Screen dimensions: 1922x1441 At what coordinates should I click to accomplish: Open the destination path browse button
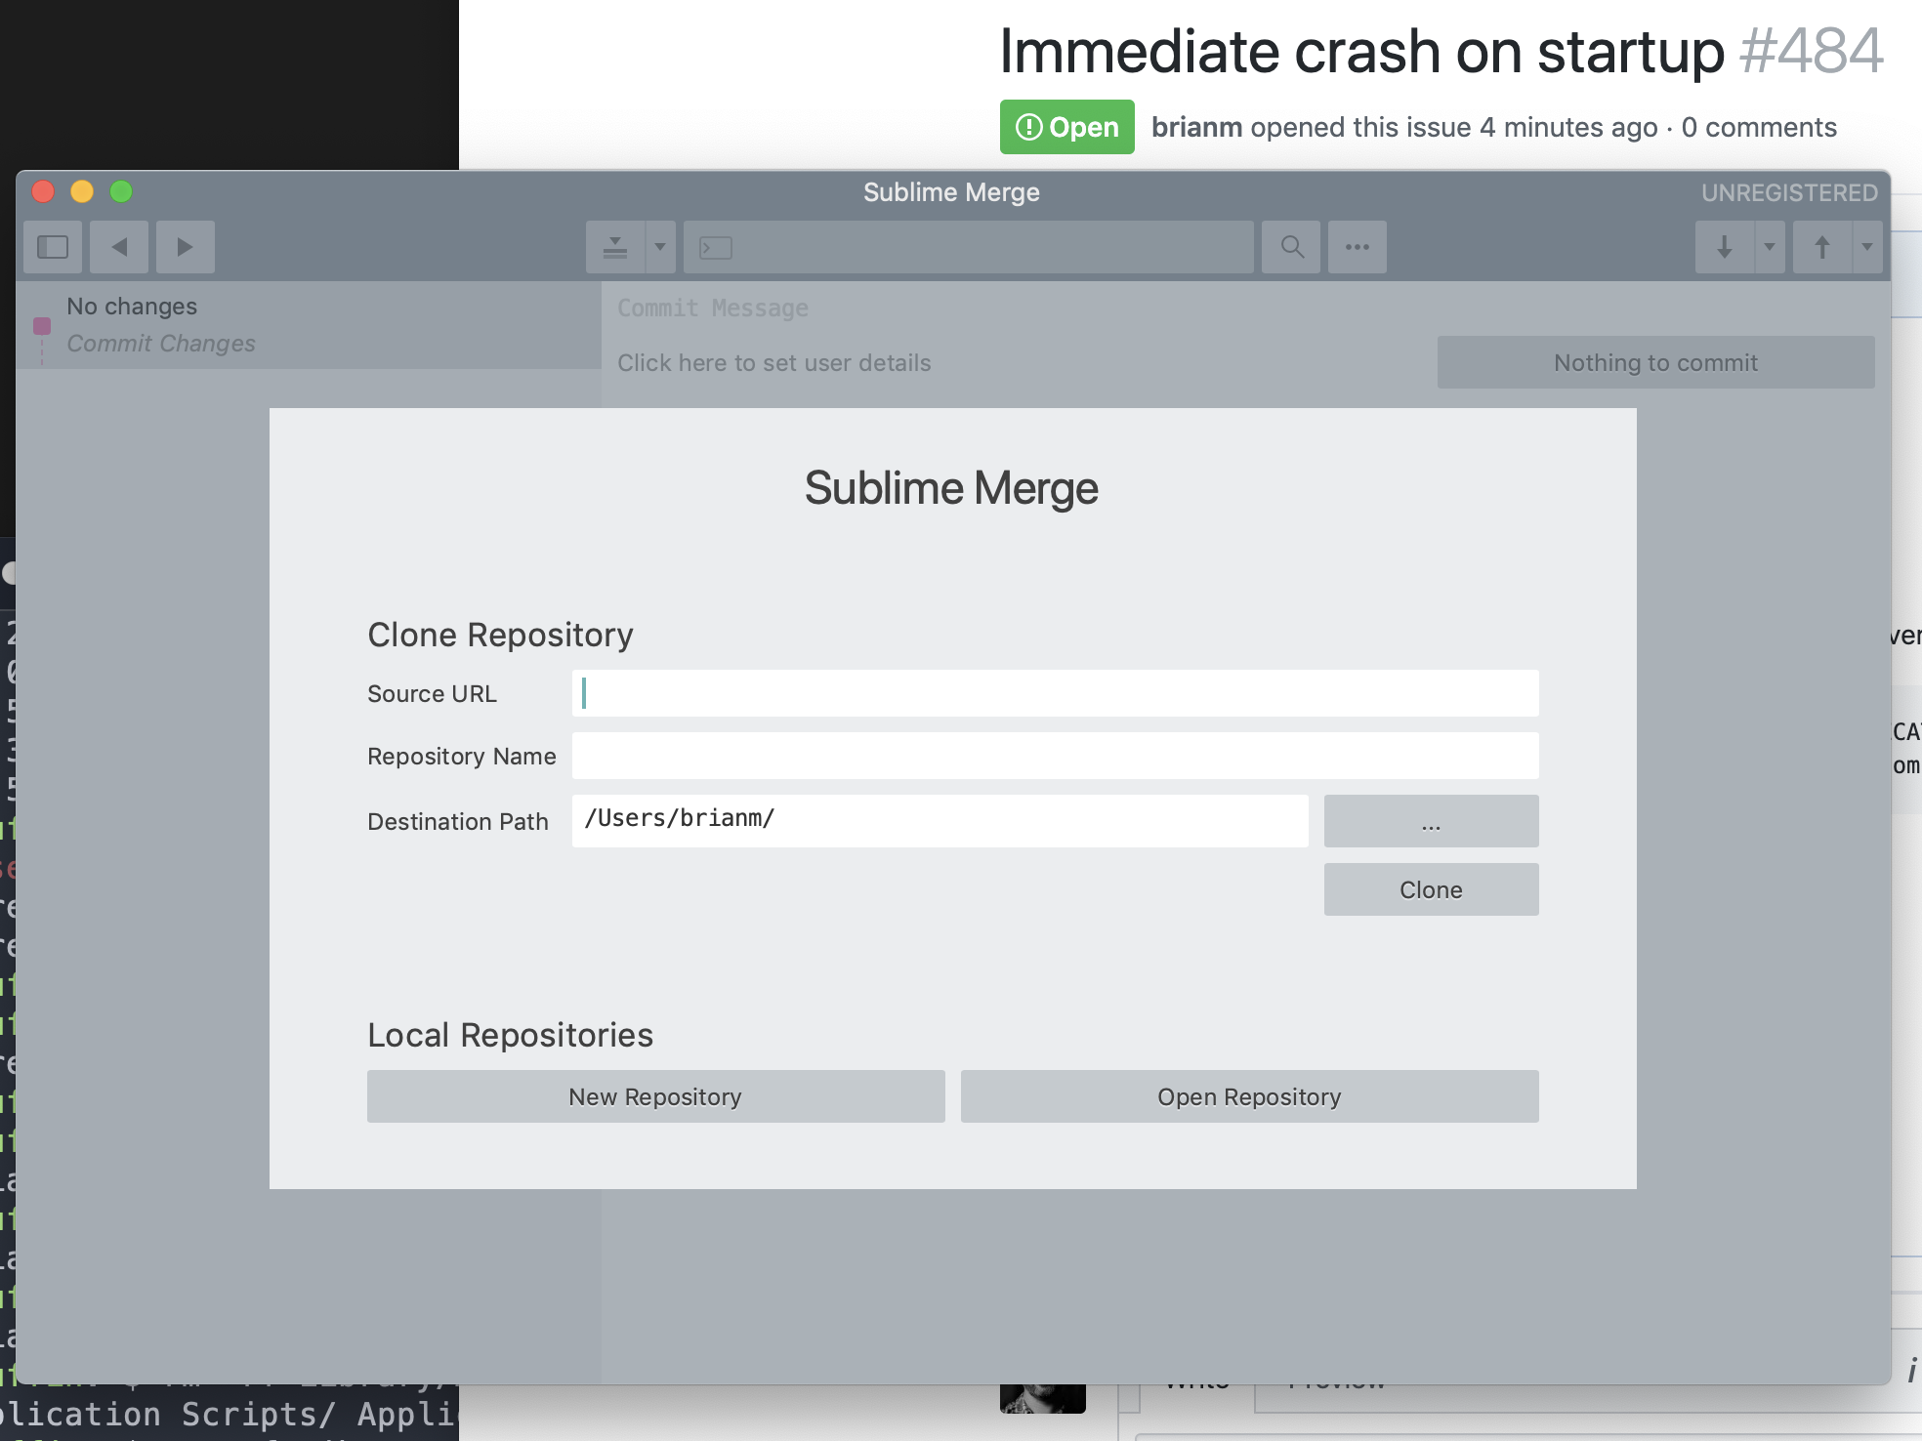pyautogui.click(x=1430, y=821)
